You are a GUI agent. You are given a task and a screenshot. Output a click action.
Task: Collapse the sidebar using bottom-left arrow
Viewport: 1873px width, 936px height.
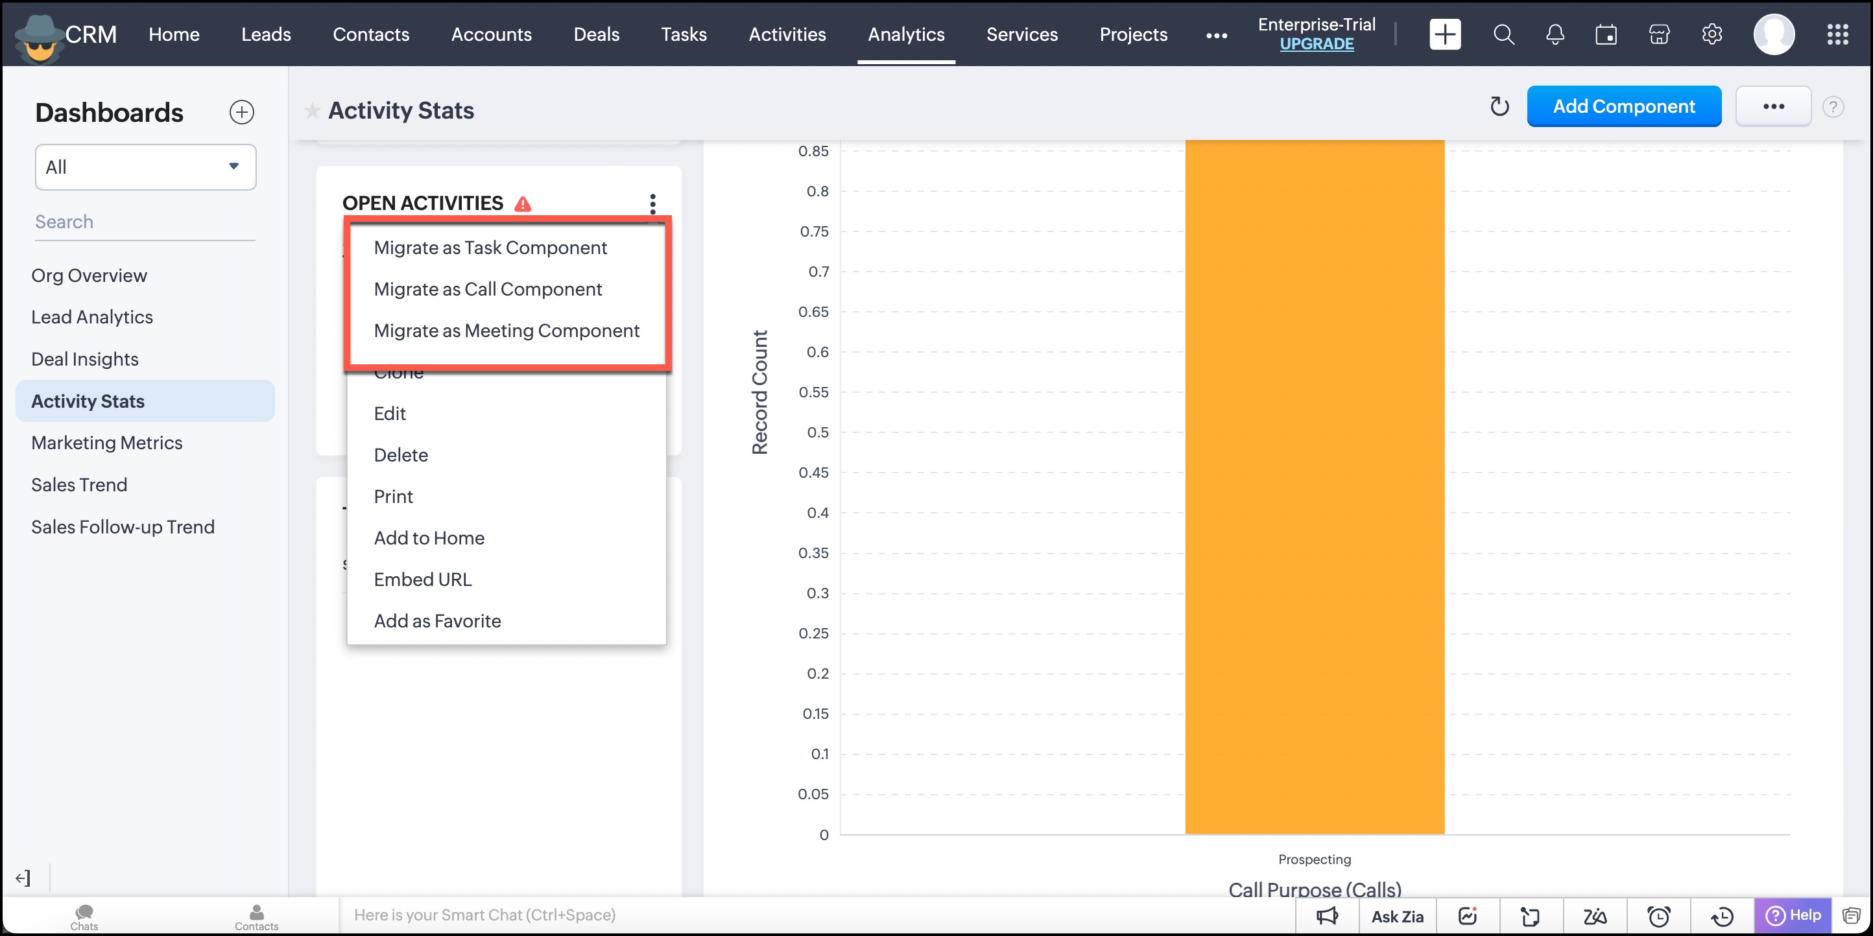23,878
